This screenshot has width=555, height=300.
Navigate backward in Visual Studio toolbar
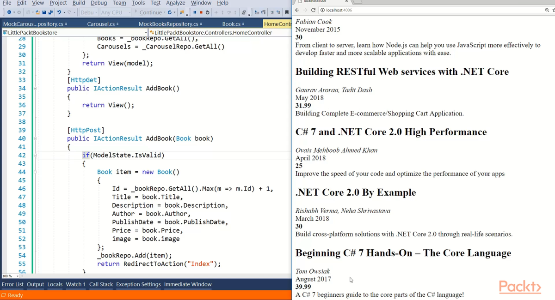[x=9, y=12]
